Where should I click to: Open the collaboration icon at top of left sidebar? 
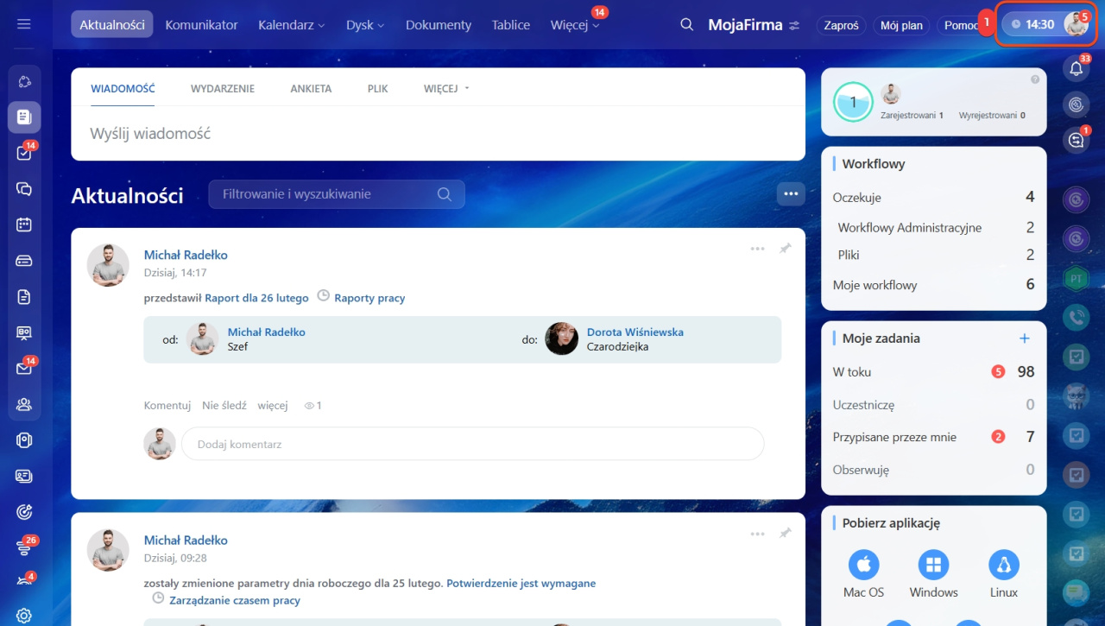click(24, 82)
